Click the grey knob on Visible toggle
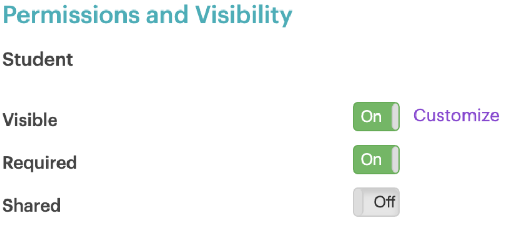The width and height of the screenshot is (522, 238). pos(395,117)
